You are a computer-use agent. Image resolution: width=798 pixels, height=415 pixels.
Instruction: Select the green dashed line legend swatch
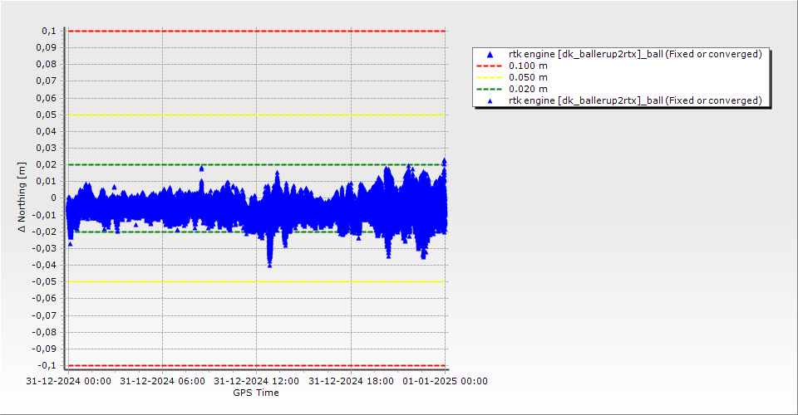pyautogui.click(x=489, y=90)
